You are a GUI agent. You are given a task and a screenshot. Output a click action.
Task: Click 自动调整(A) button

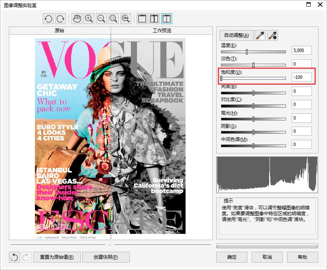tap(236, 35)
